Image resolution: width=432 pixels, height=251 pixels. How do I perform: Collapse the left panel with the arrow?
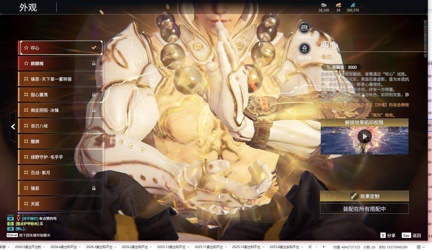[x=13, y=127]
